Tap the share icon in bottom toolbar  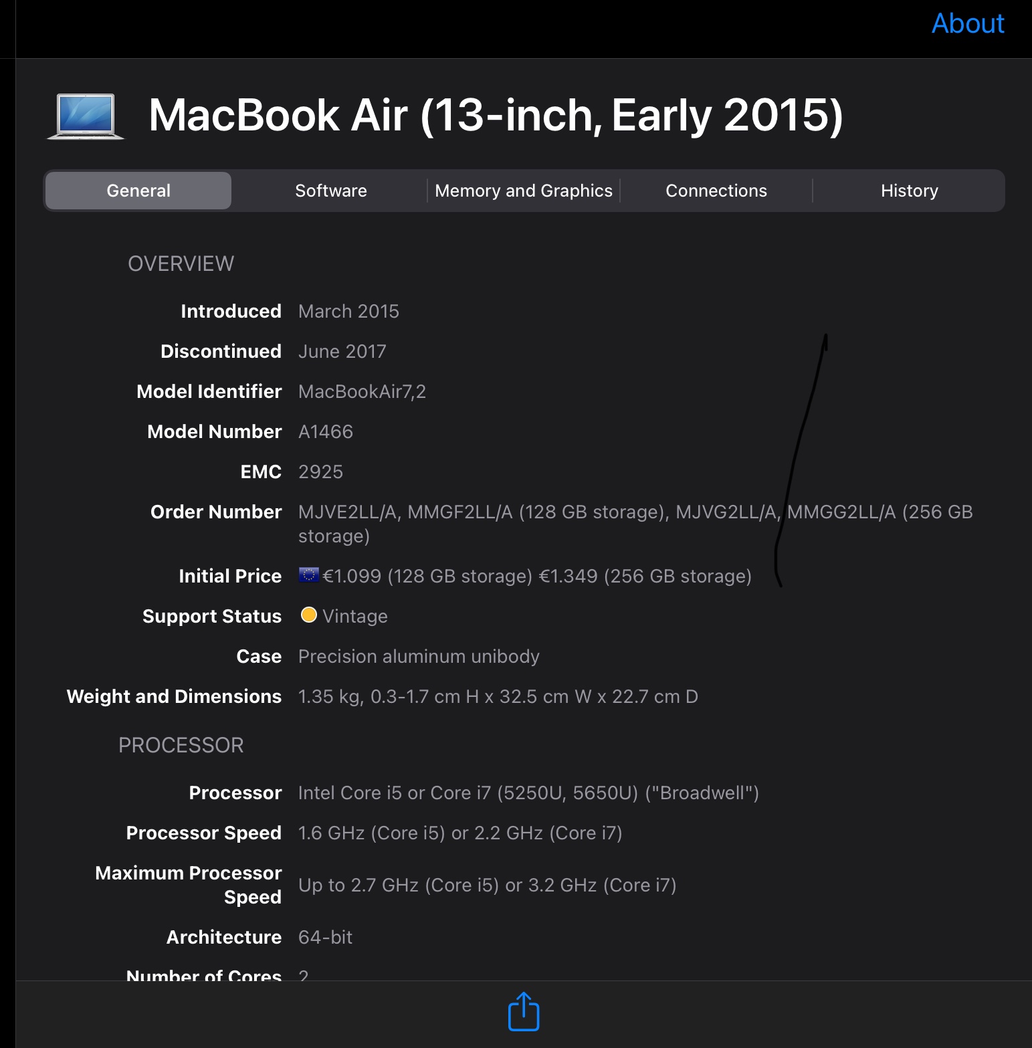(x=524, y=1011)
